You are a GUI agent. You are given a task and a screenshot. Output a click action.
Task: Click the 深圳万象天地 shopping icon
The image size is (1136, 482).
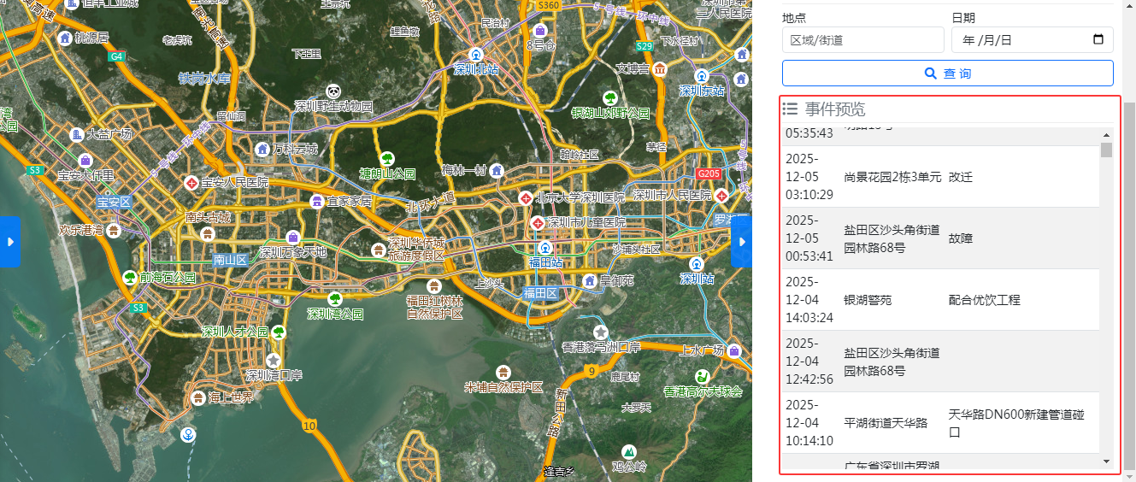click(x=293, y=237)
